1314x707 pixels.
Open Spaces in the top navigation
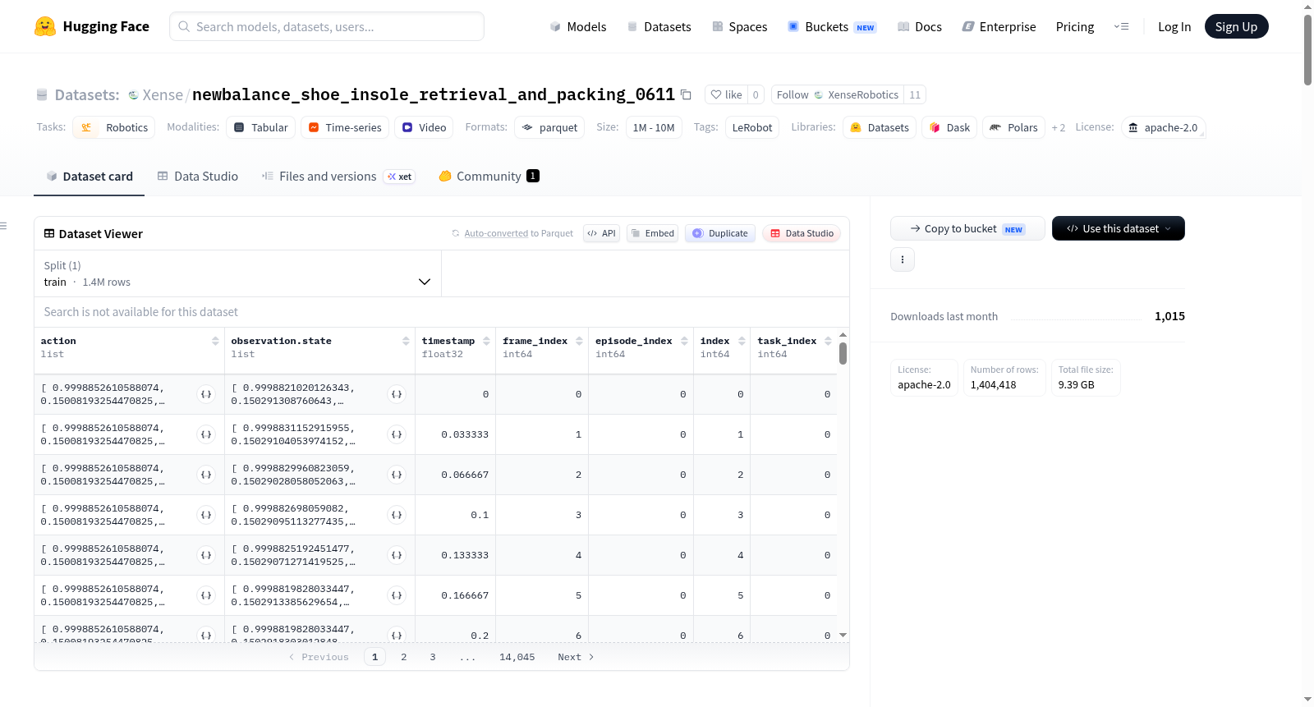coord(740,26)
